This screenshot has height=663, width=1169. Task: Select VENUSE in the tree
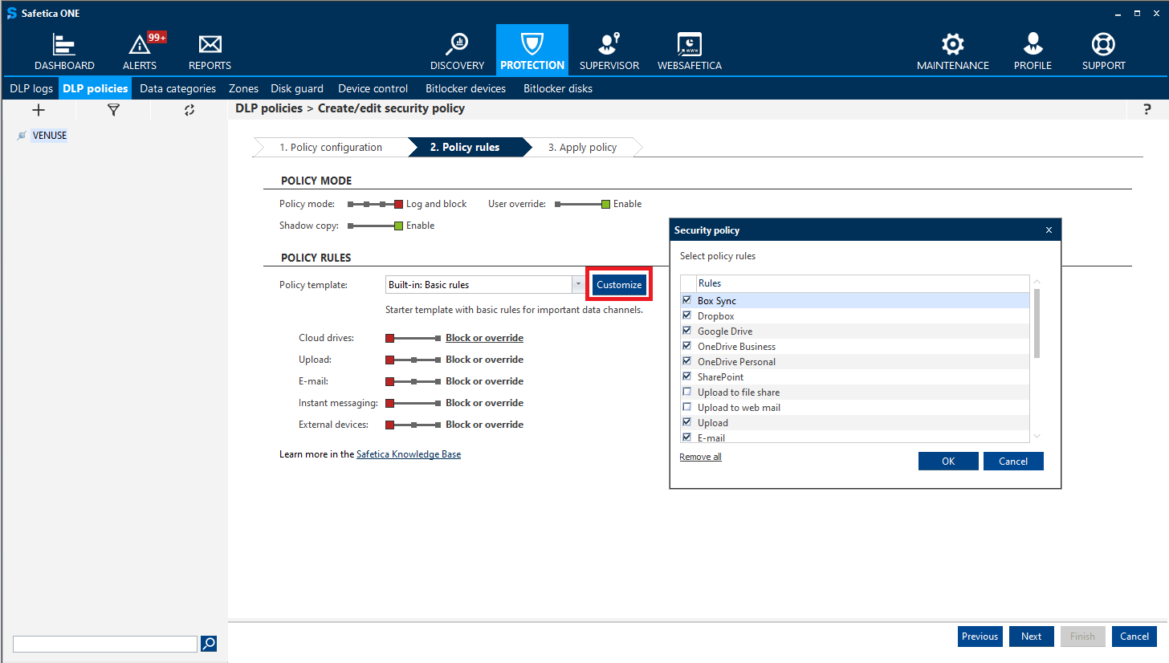click(49, 136)
